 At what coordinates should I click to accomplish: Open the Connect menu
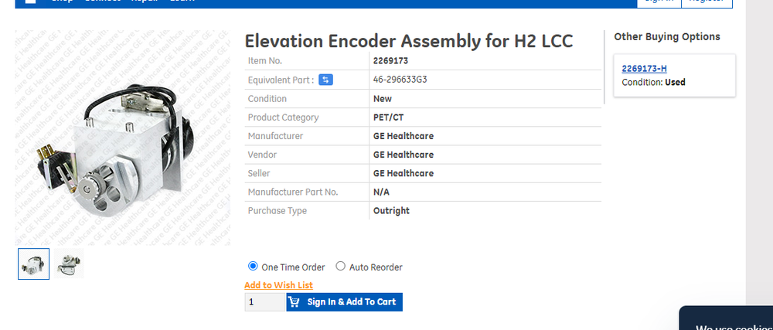[103, 2]
